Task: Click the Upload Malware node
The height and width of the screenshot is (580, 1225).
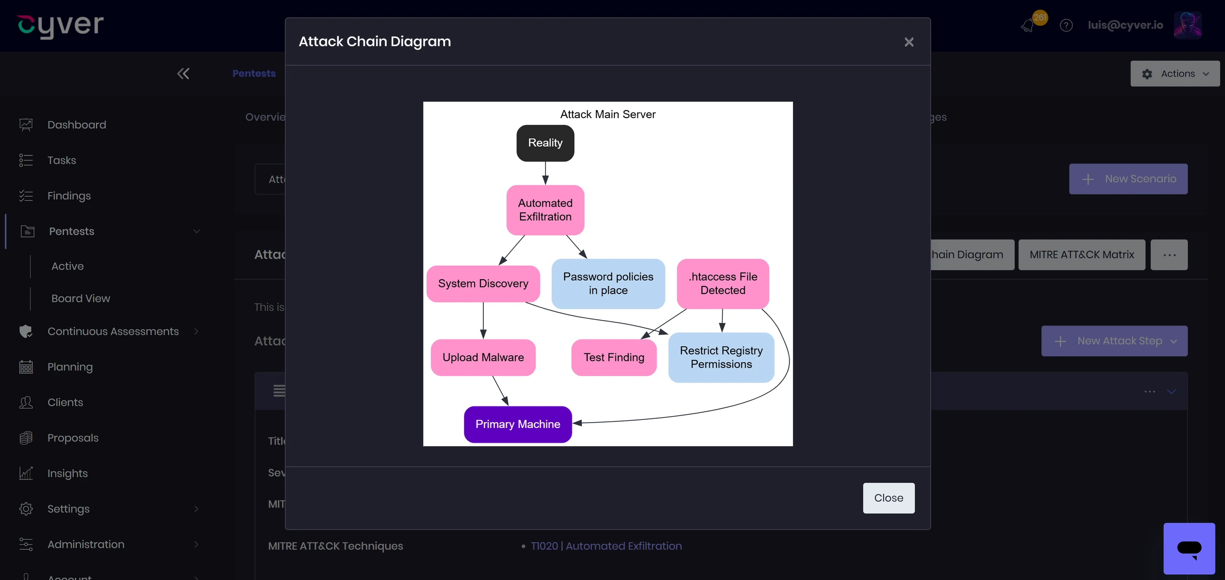Action: click(x=483, y=357)
